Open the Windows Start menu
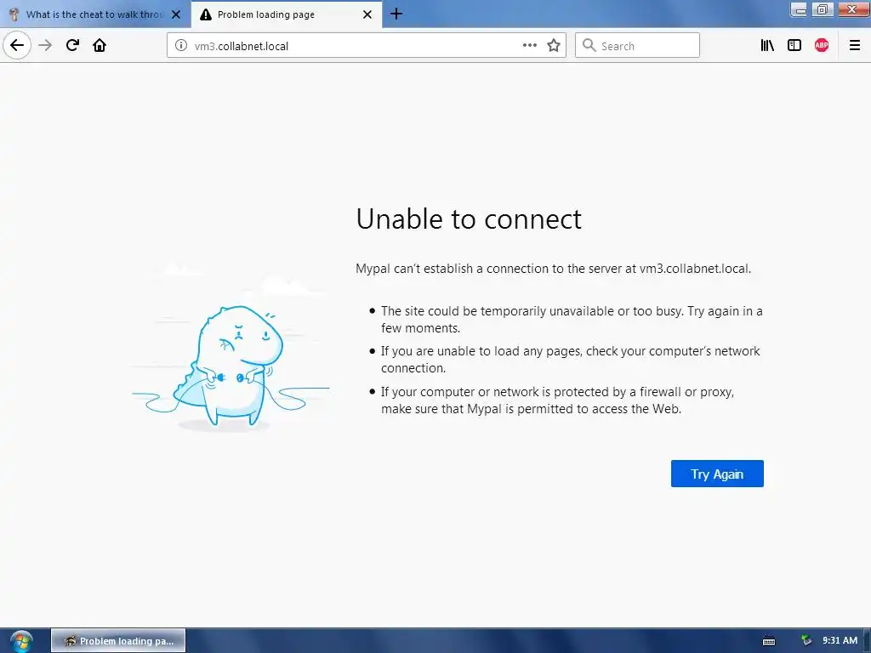871x653 pixels. click(21, 641)
